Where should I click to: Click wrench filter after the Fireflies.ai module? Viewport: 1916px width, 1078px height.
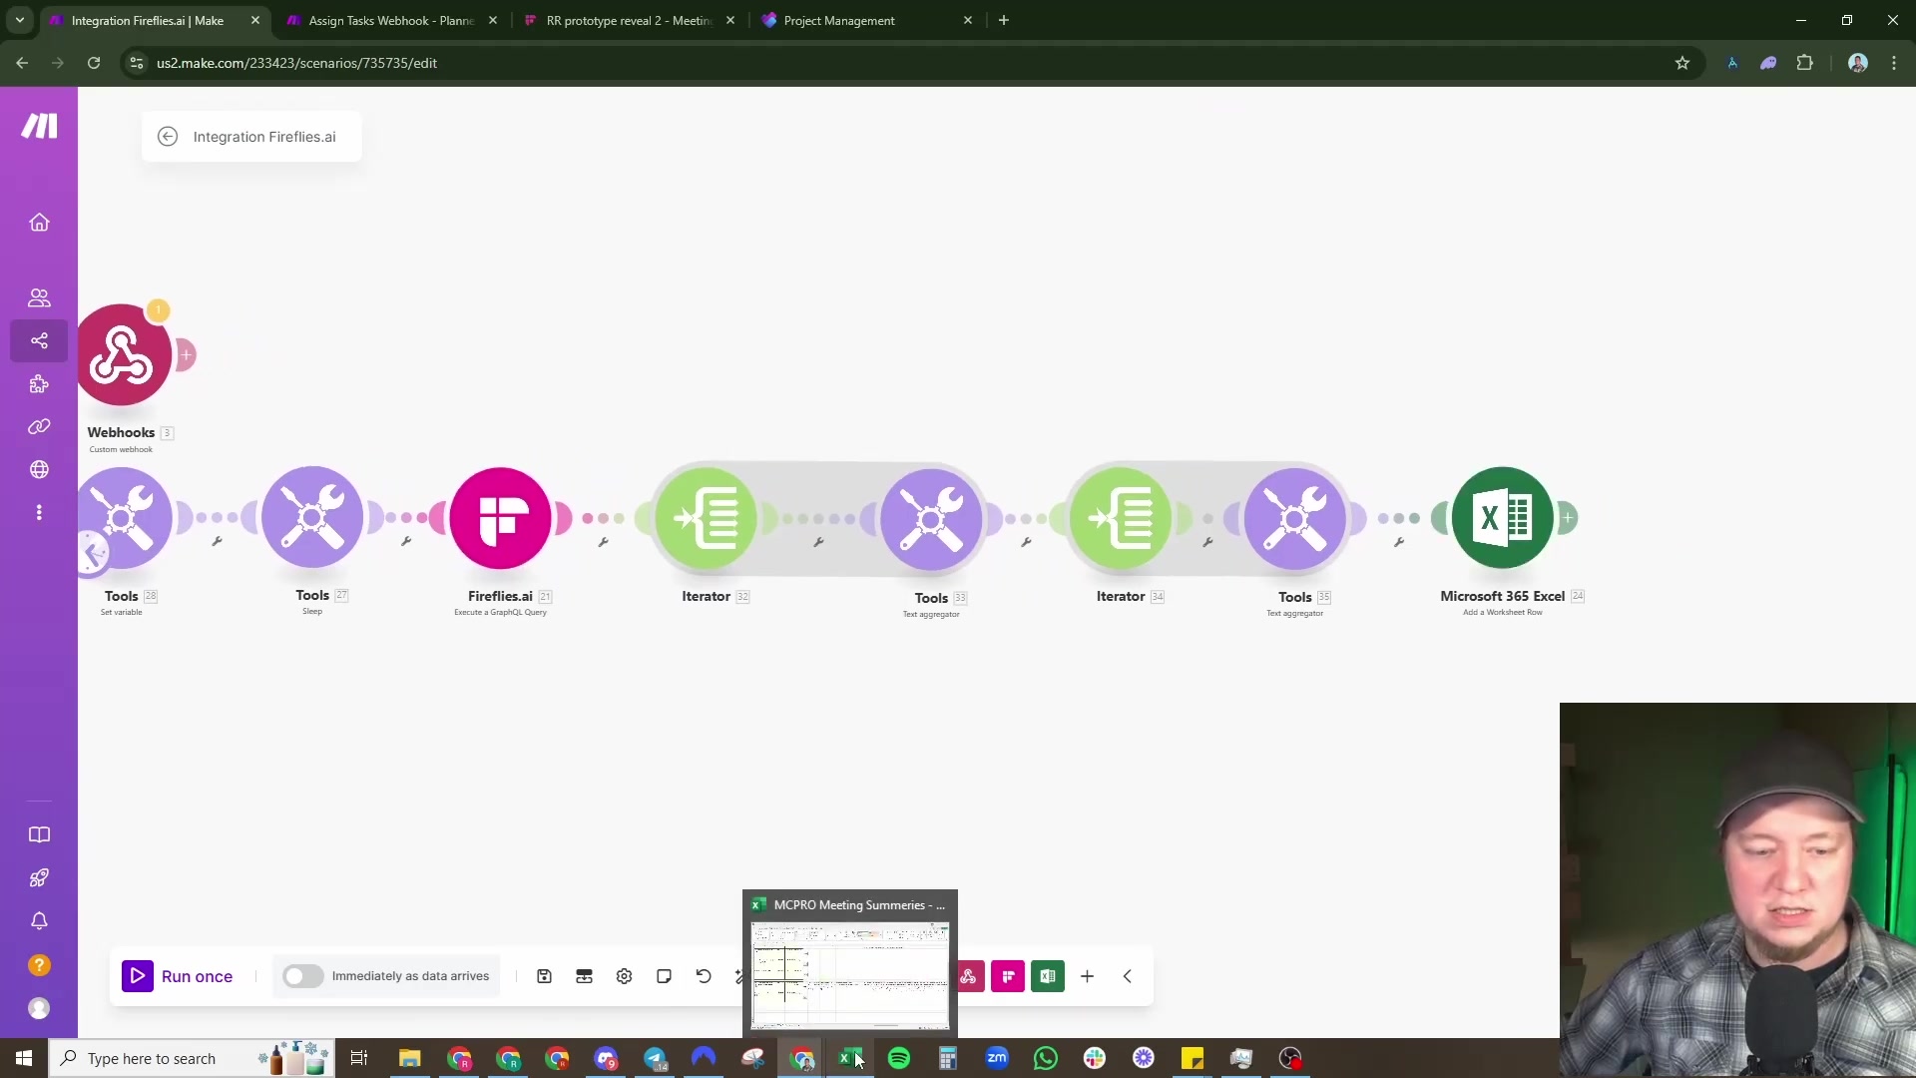coord(603,542)
